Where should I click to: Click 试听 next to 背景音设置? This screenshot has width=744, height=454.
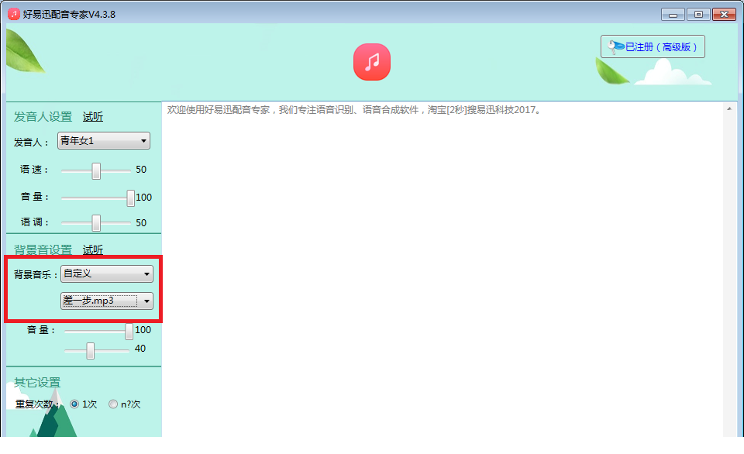click(x=93, y=249)
